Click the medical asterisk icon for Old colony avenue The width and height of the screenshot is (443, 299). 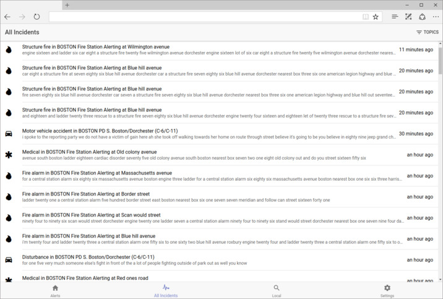tap(9, 155)
